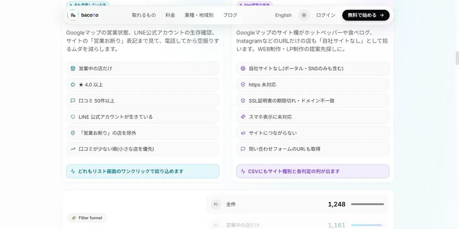Click the sparkle icon beside スマホ表示に未対応

click(243, 117)
